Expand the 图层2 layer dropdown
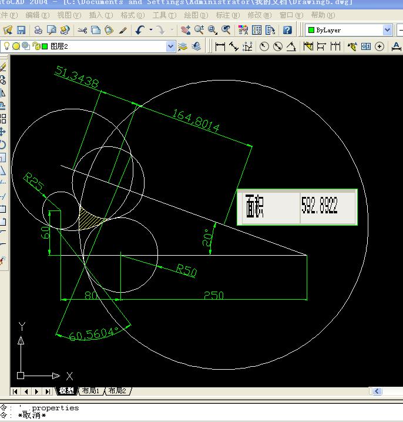Screen dimensions: 403x422 coord(170,46)
